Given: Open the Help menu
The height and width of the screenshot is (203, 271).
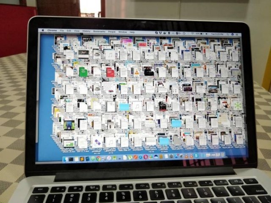Looking at the screenshot, I should 132,32.
